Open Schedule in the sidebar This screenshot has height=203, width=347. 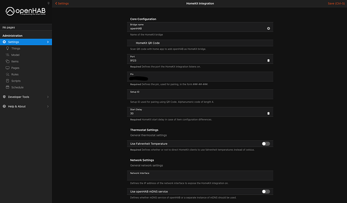26,87
